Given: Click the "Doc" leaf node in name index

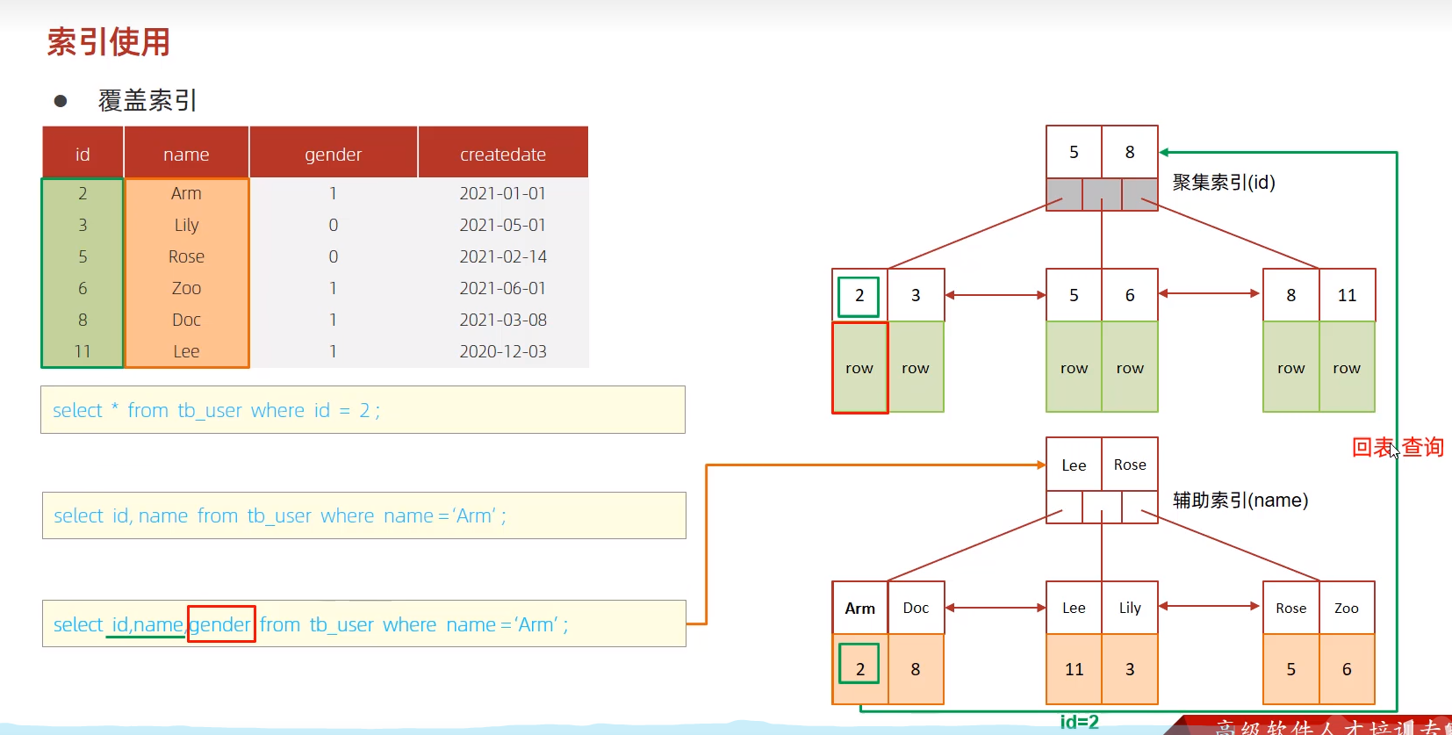Looking at the screenshot, I should coord(916,608).
